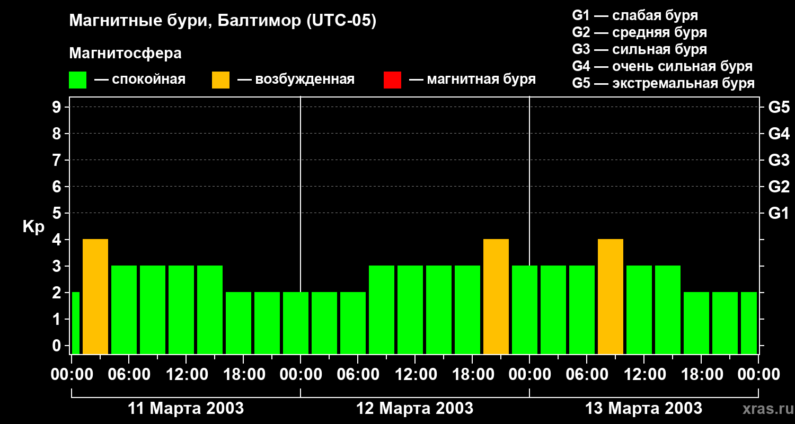The height and width of the screenshot is (424, 795).
Task: Click the '00:00' label starting 13 March
Action: 529,375
